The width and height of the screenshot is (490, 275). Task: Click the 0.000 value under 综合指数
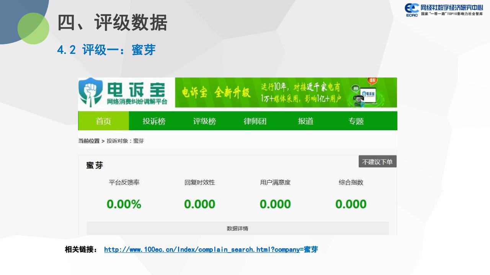pyautogui.click(x=351, y=204)
